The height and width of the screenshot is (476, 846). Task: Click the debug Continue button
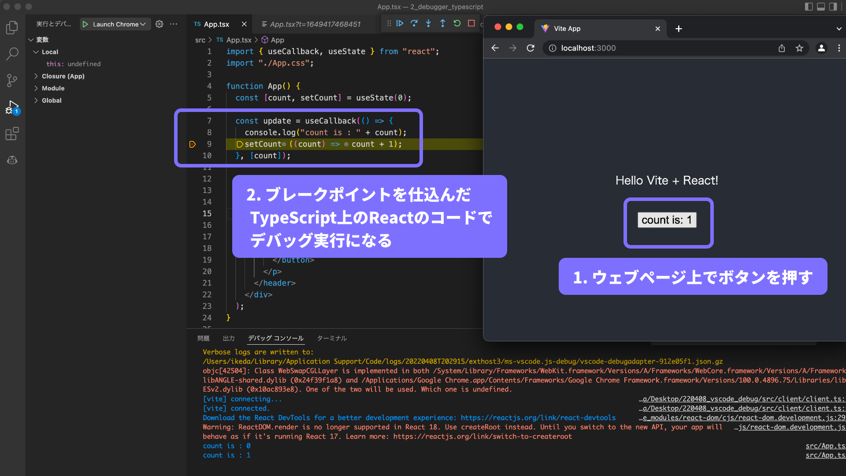pos(400,23)
